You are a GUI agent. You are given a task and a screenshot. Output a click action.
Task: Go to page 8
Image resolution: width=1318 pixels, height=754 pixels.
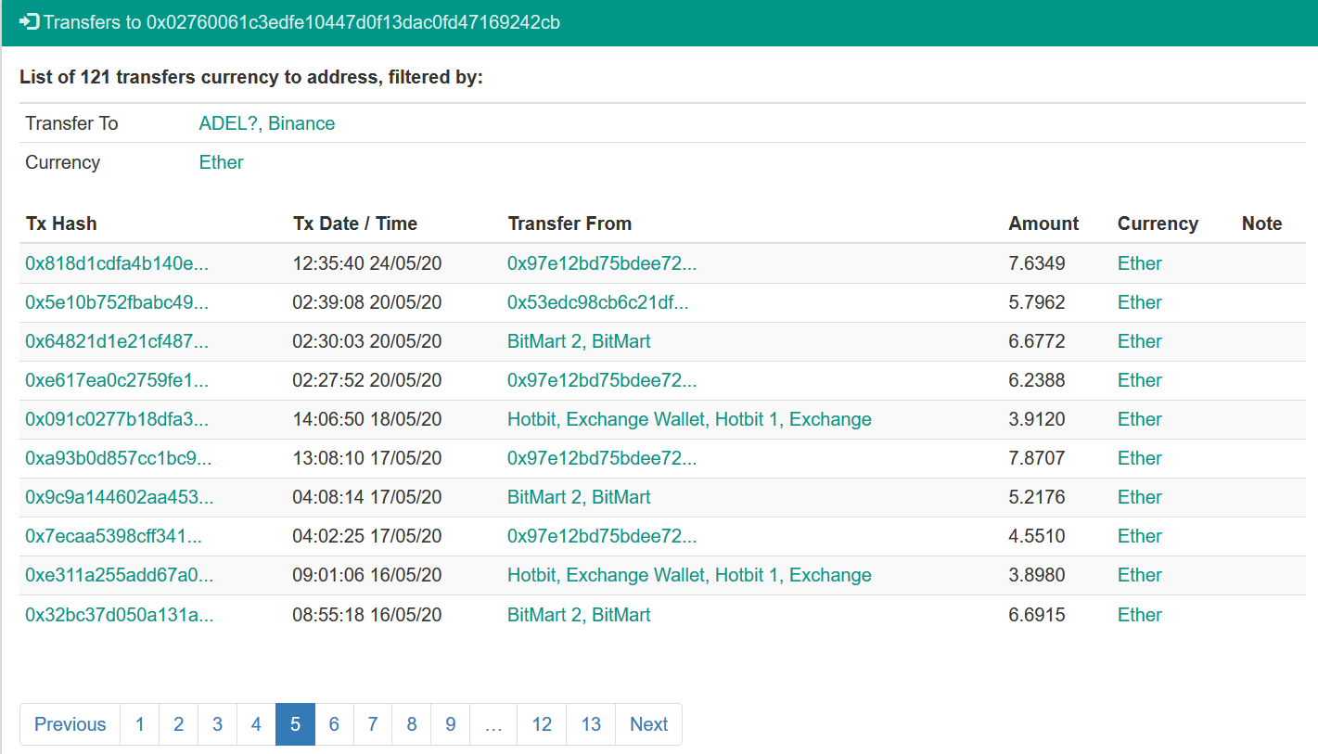pyautogui.click(x=412, y=724)
